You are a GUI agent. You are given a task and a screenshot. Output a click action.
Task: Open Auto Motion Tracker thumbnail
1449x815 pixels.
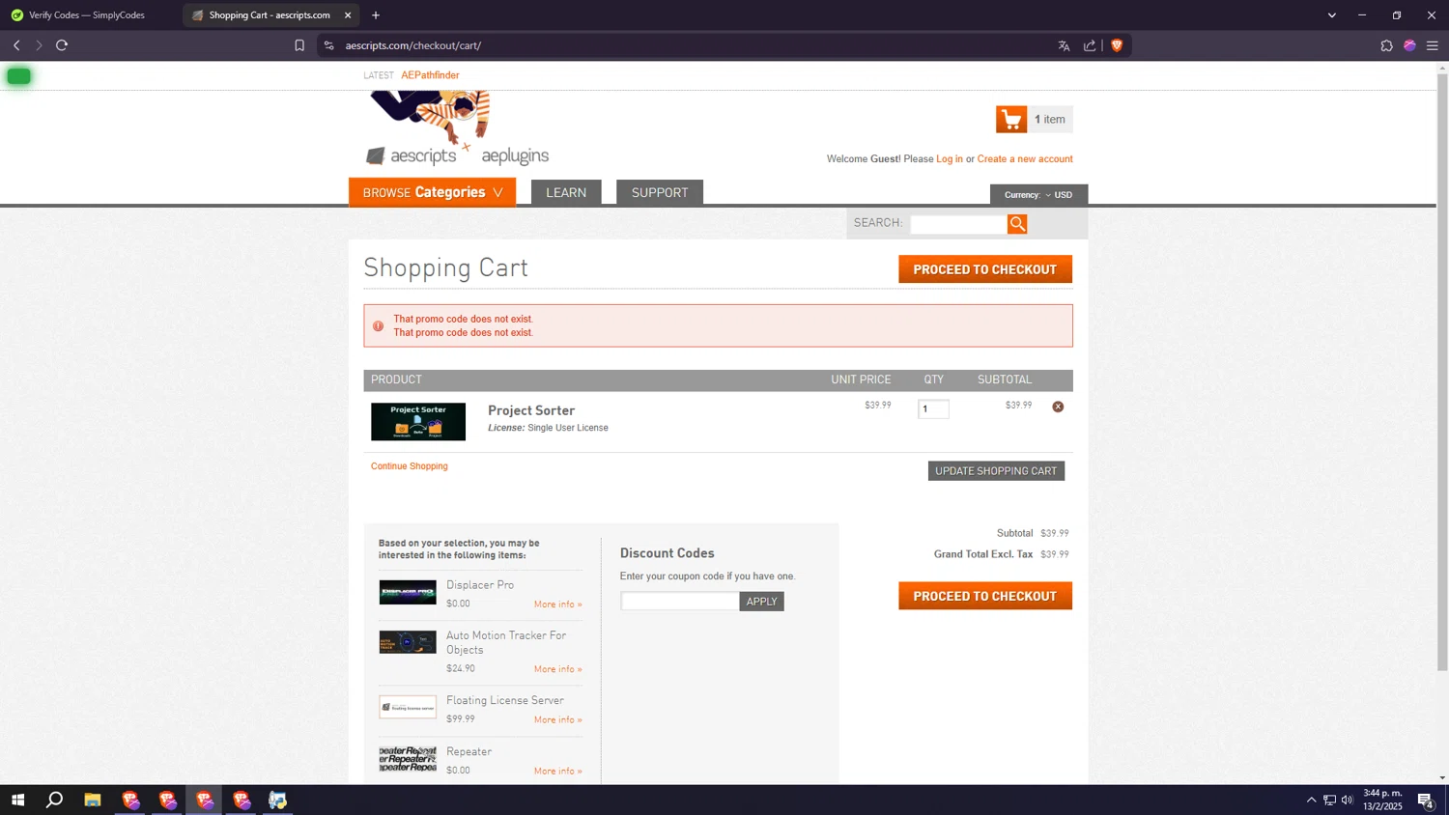pos(408,642)
